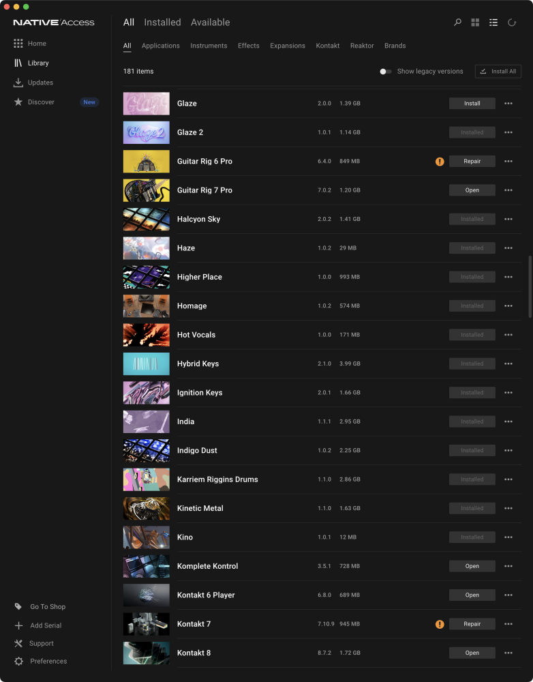The image size is (533, 682).
Task: Click the Indigo Dust thumbnail
Action: coord(147,451)
